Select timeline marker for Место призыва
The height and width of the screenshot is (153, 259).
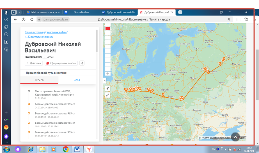tap(29, 91)
